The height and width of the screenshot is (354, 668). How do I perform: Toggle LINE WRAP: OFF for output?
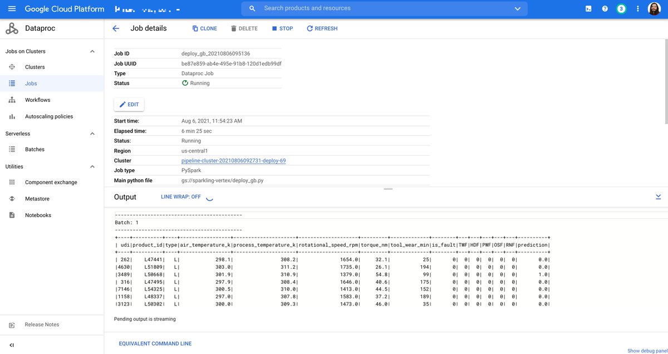click(x=181, y=197)
